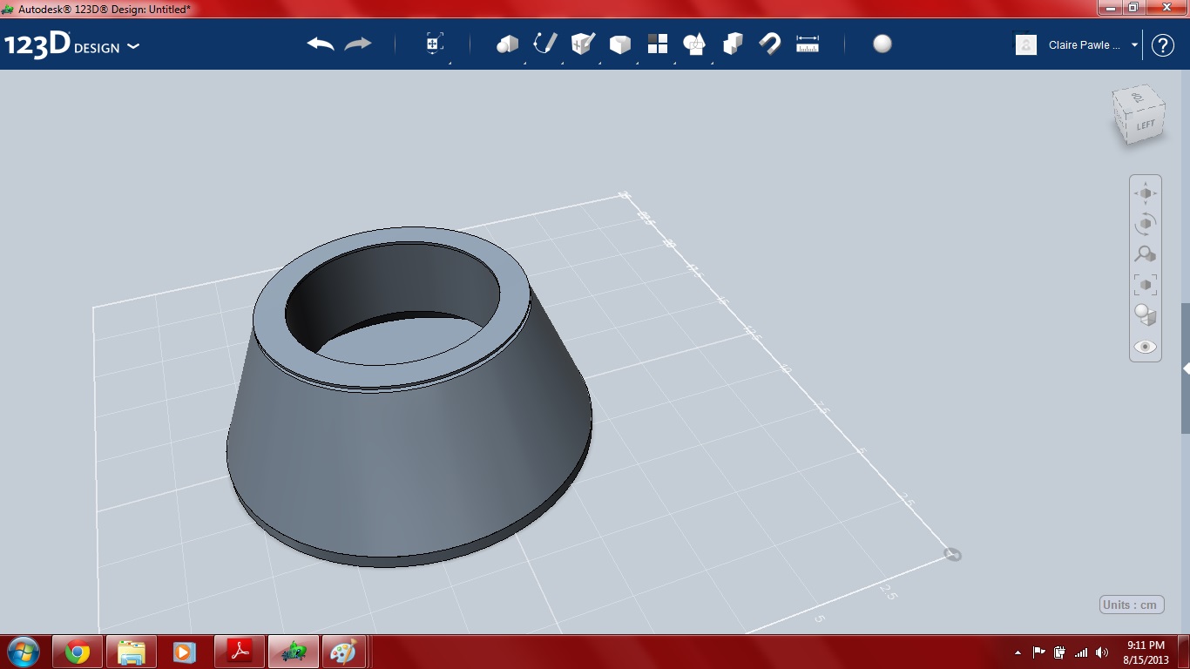Undo the last action
This screenshot has height=669, width=1190.
click(x=321, y=44)
